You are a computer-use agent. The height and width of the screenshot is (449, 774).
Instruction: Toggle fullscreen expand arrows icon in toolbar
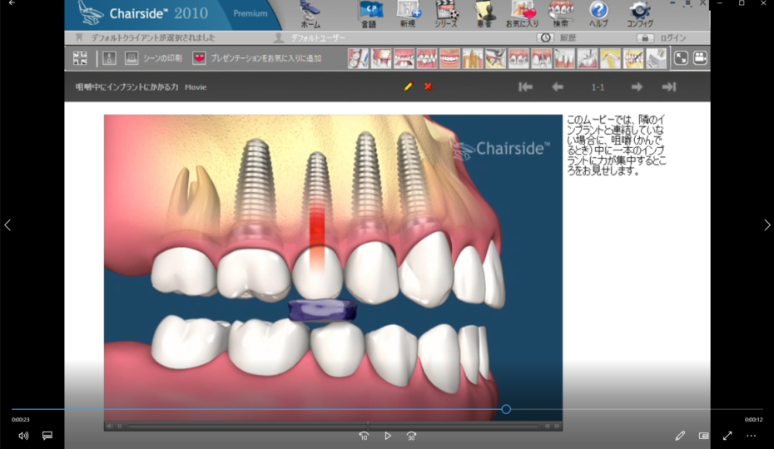[681, 58]
